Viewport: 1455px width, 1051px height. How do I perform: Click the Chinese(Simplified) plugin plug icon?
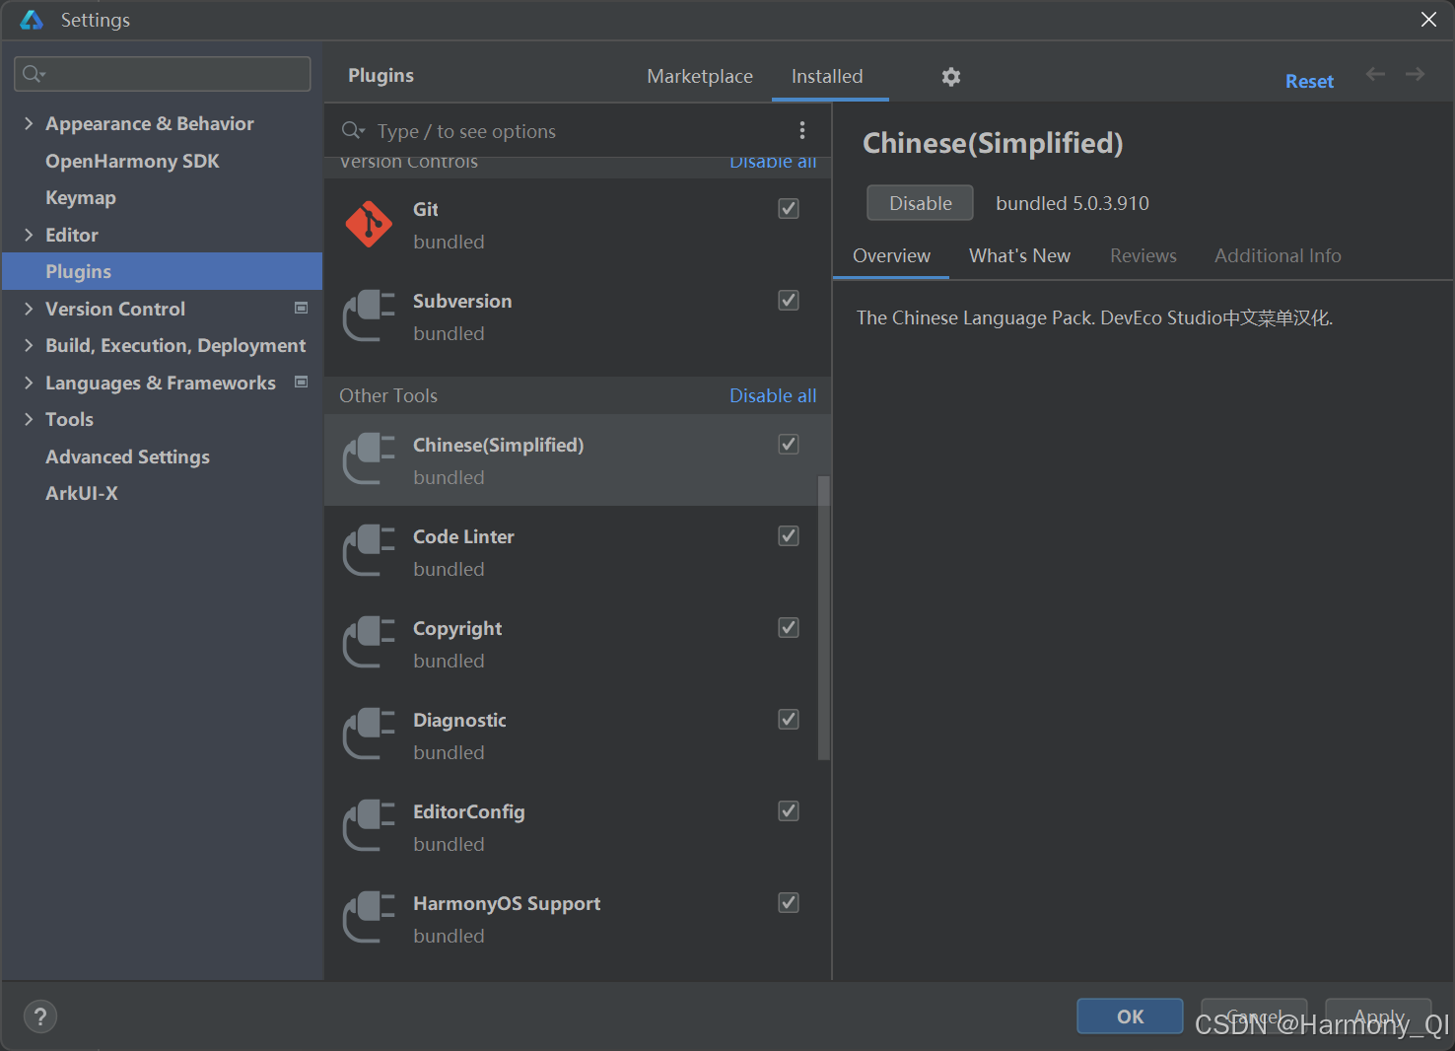tap(369, 459)
